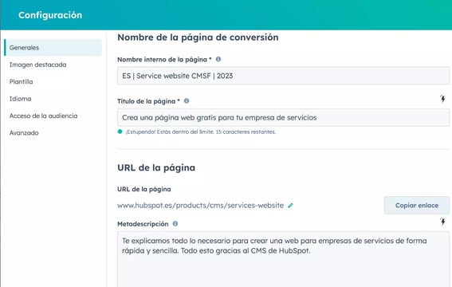This screenshot has width=452, height=287.
Task: Click the 'Nombre de la página de conversión' heading
Action: 198,37
